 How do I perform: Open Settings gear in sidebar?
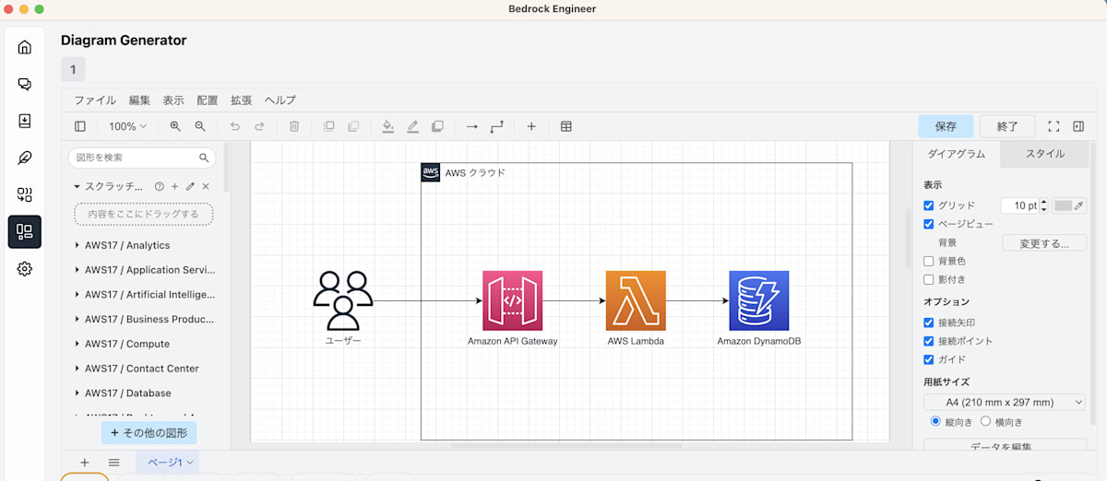[x=25, y=269]
